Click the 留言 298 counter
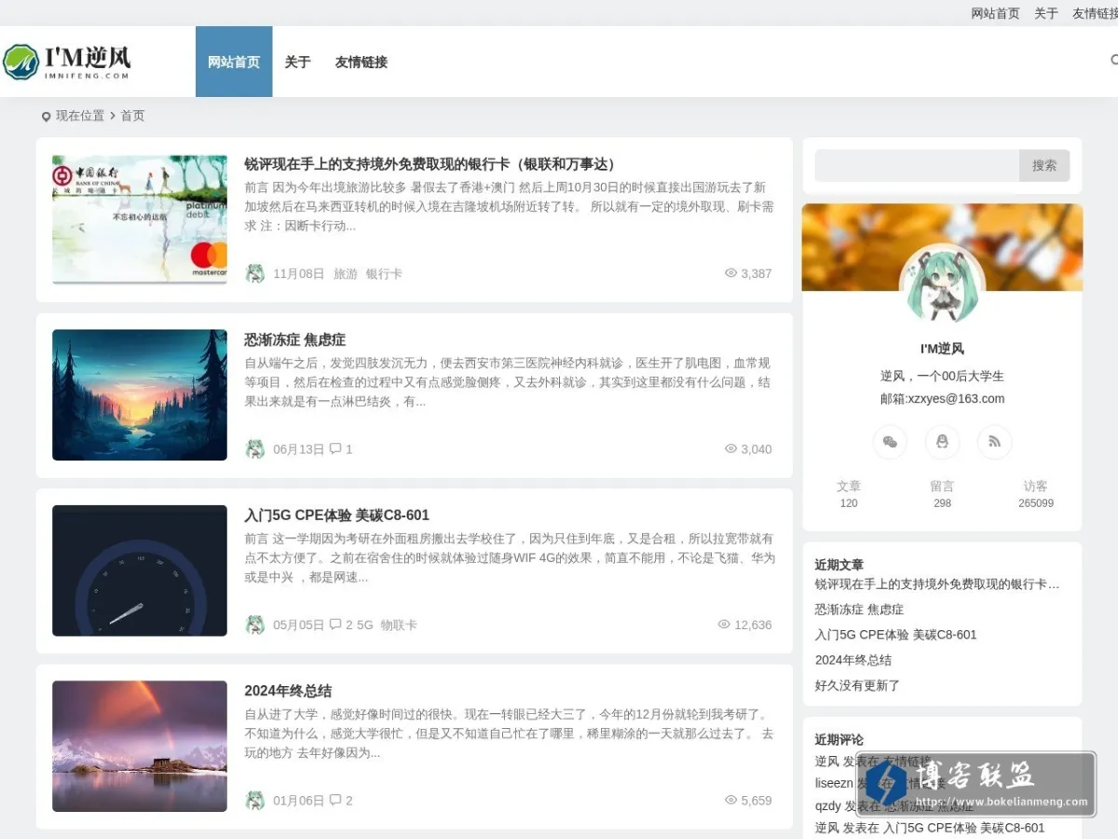The image size is (1118, 839). pos(942,494)
